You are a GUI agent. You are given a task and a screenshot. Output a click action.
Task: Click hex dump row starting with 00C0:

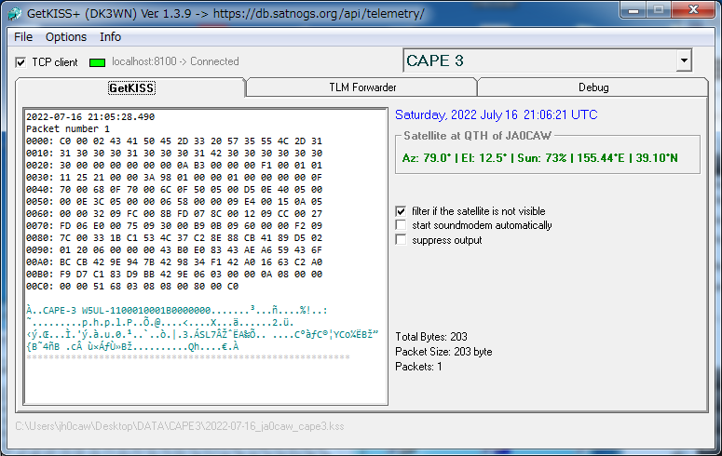[132, 287]
